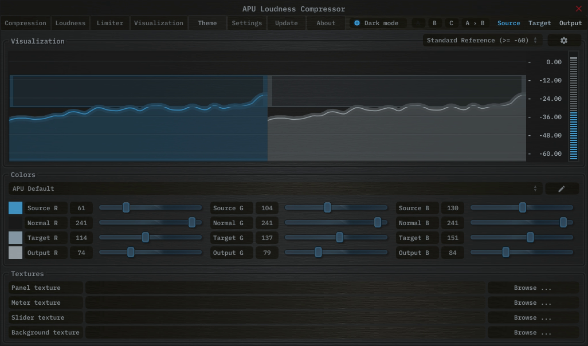Click the pencil edit icon for color preset
This screenshot has width=588, height=346.
561,188
